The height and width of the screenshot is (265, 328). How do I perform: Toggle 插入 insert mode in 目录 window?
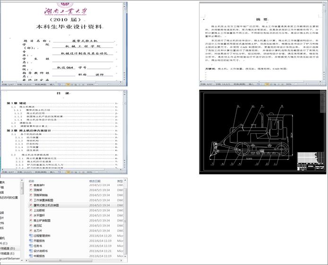click(x=52, y=172)
